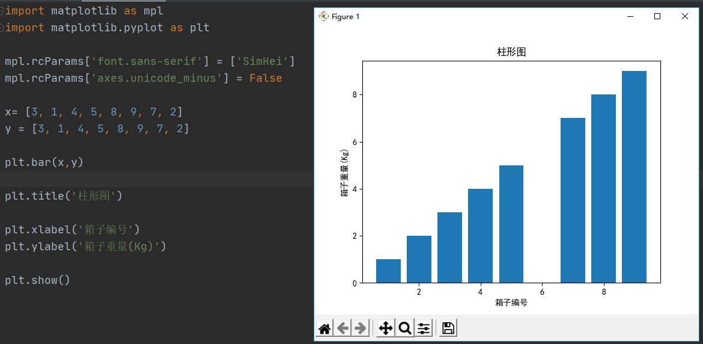The width and height of the screenshot is (703, 344).
Task: Close the Figure 1 window
Action: pyautogui.click(x=684, y=17)
